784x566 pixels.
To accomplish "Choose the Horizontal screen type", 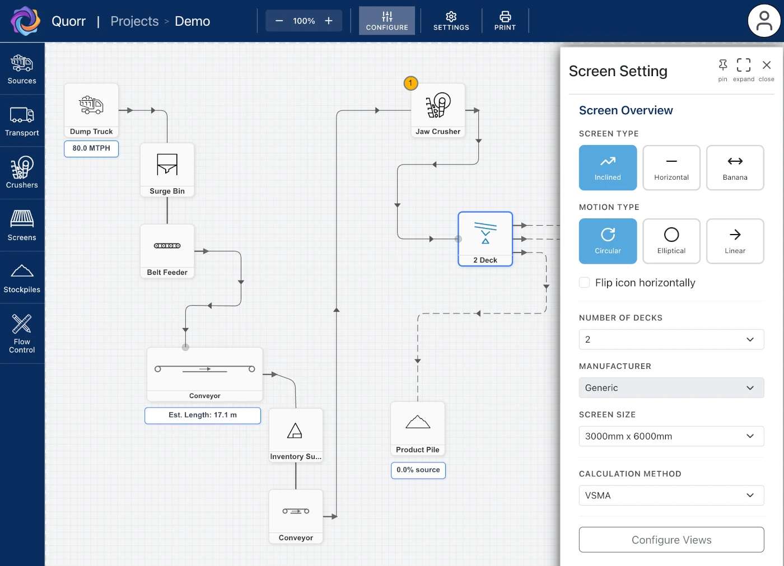I will tap(671, 168).
